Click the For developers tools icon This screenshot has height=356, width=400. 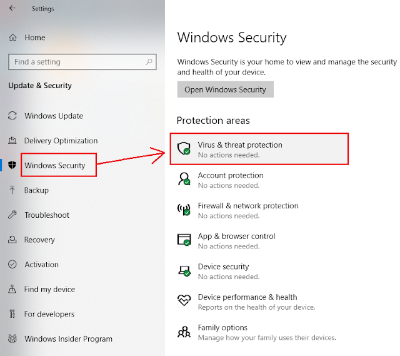click(x=12, y=313)
